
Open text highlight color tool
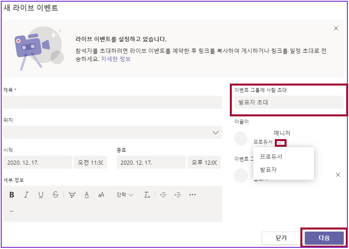pyautogui.click(x=71, y=195)
